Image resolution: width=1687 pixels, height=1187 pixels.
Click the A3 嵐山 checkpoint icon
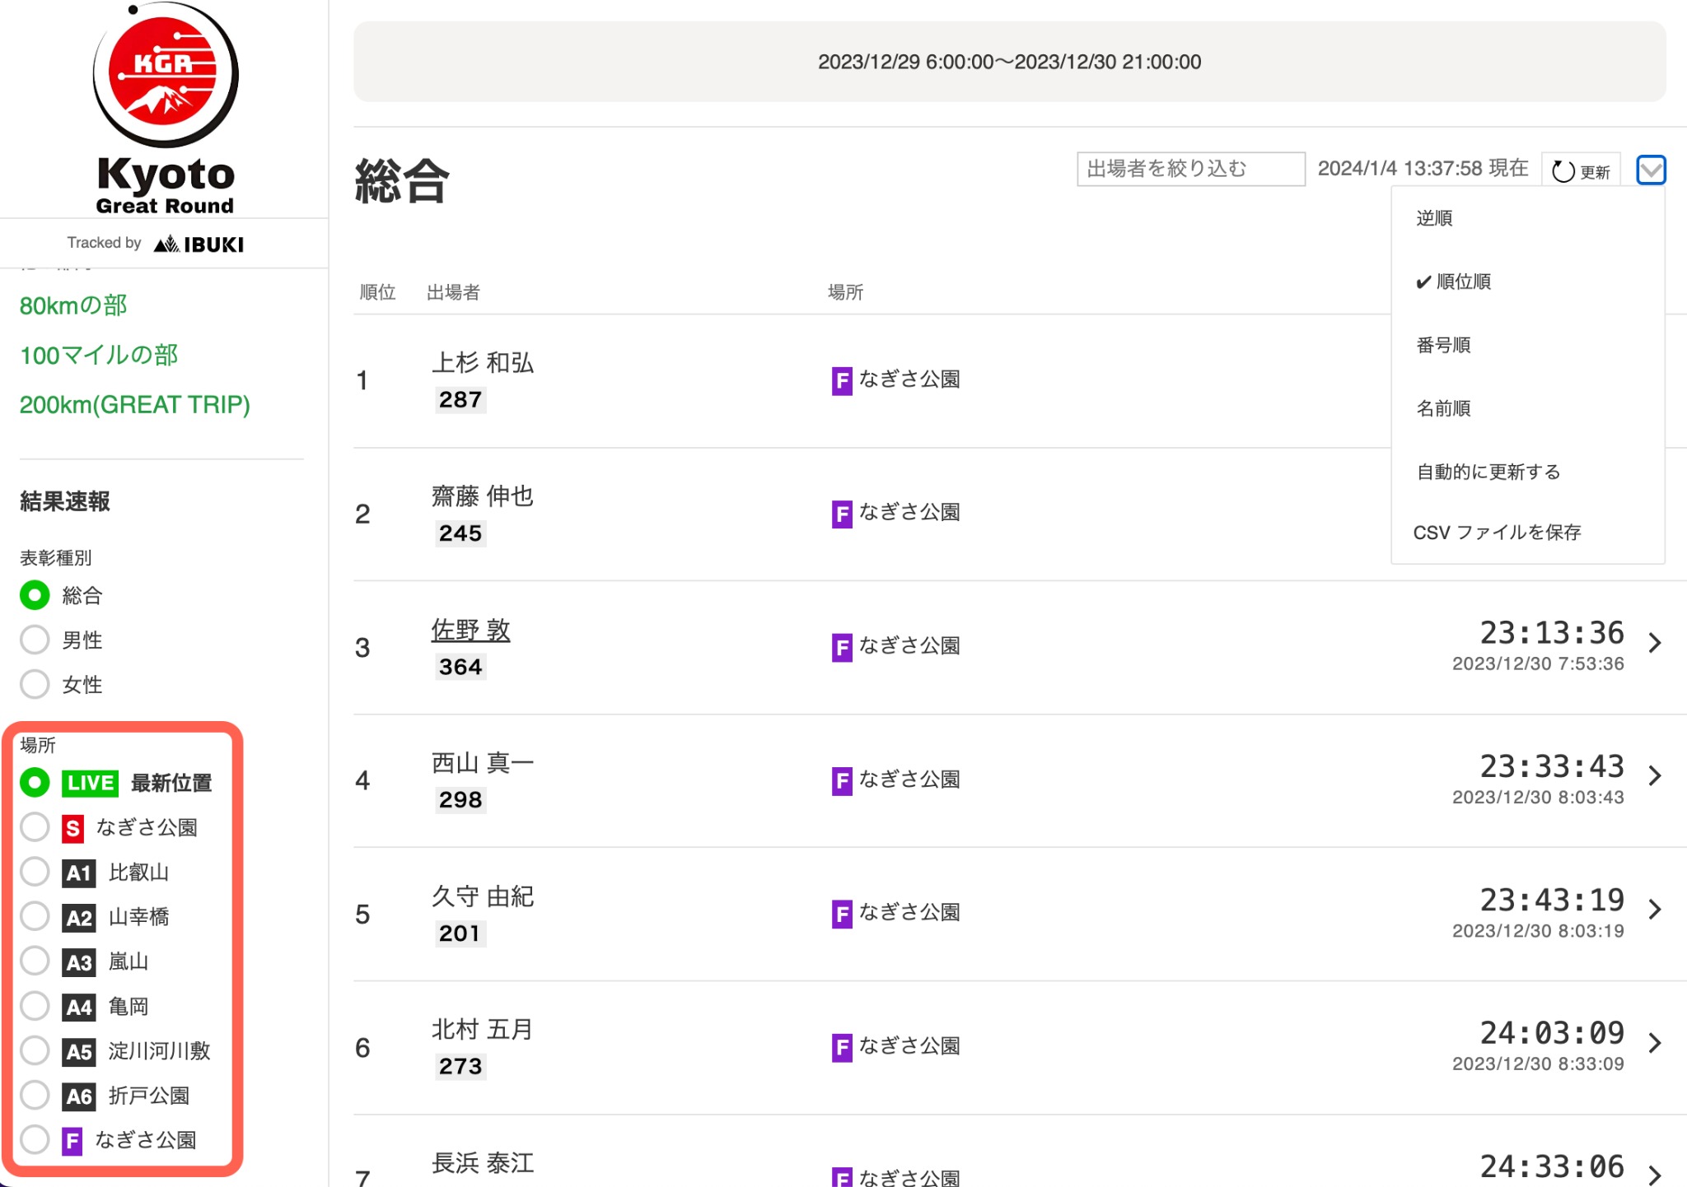coord(79,962)
